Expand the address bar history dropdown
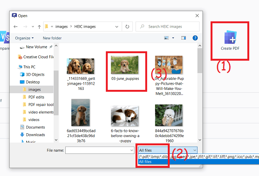The width and height of the screenshot is (259, 176). pyautogui.click(x=117, y=27)
